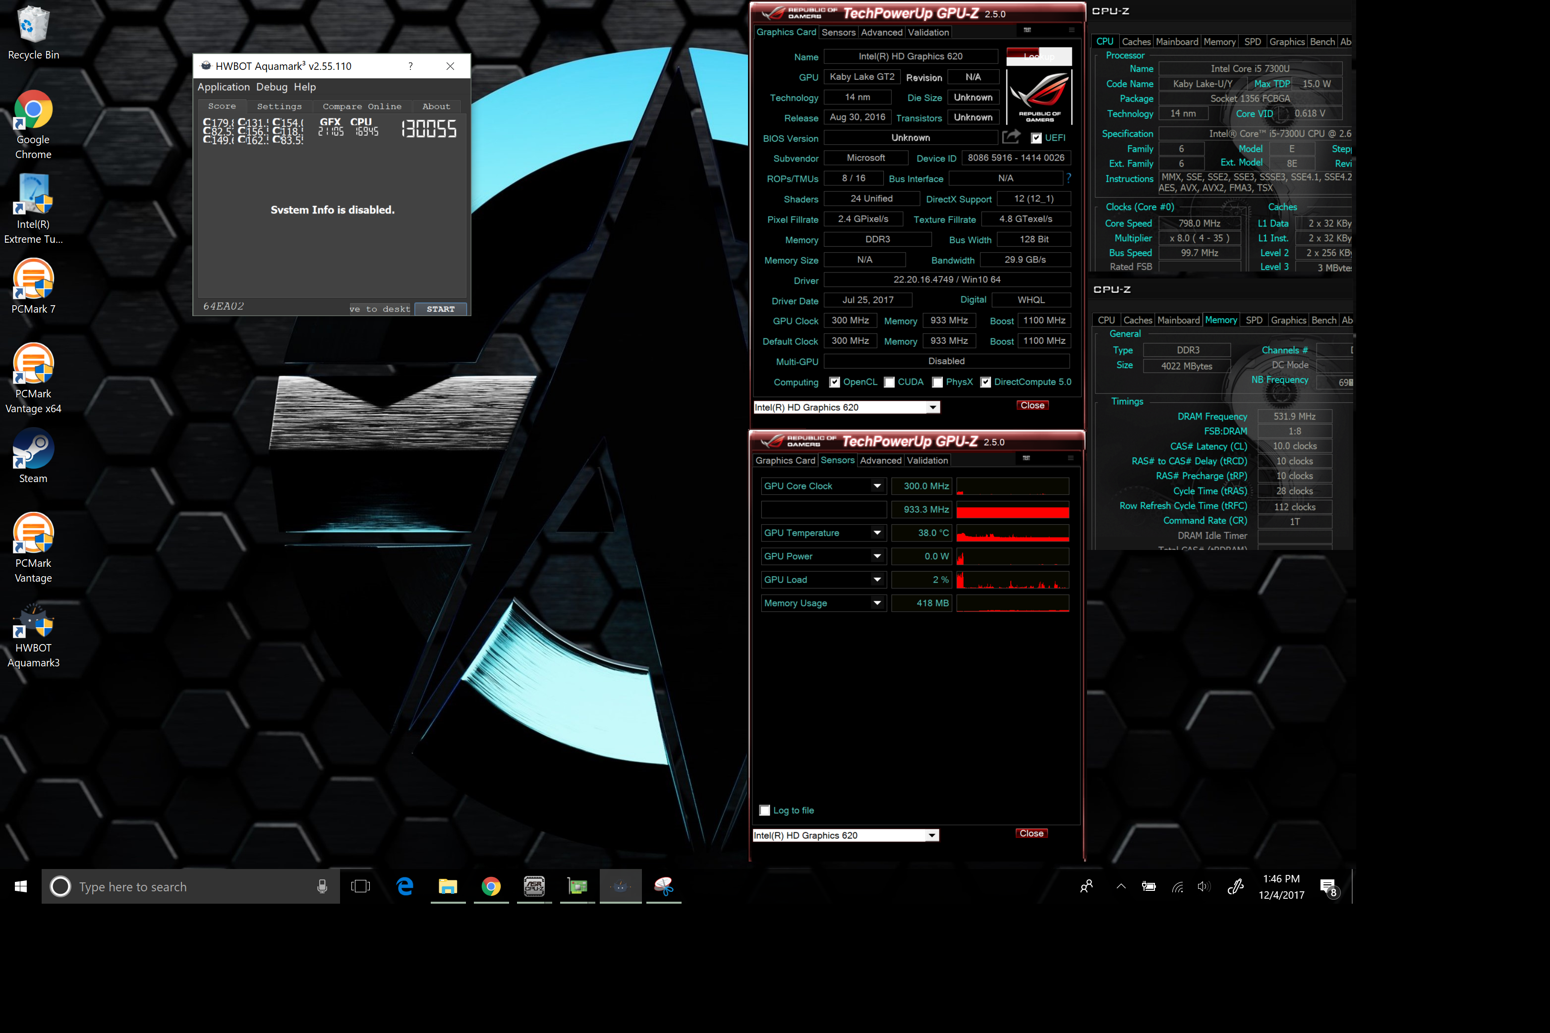Switch to CPU-Z taskbar icon
1550x1033 pixels.
coord(534,887)
